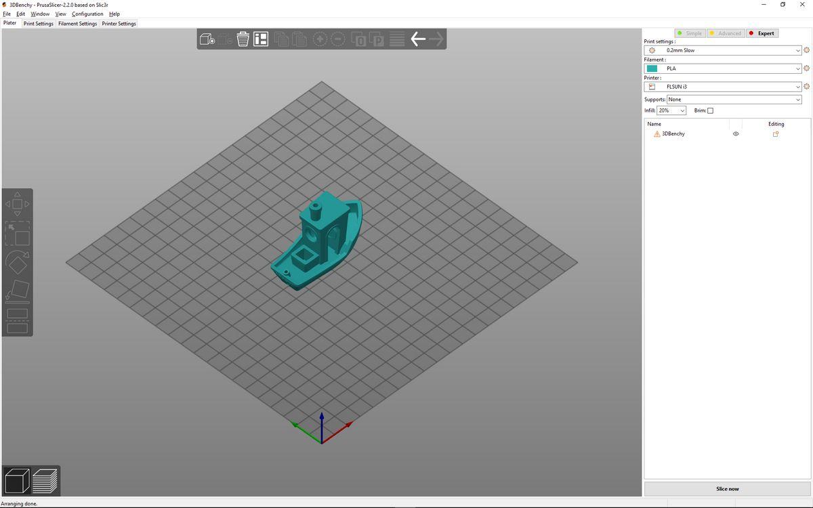Enable the Brim checkbox
Screen dimensions: 813x508
(x=710, y=110)
